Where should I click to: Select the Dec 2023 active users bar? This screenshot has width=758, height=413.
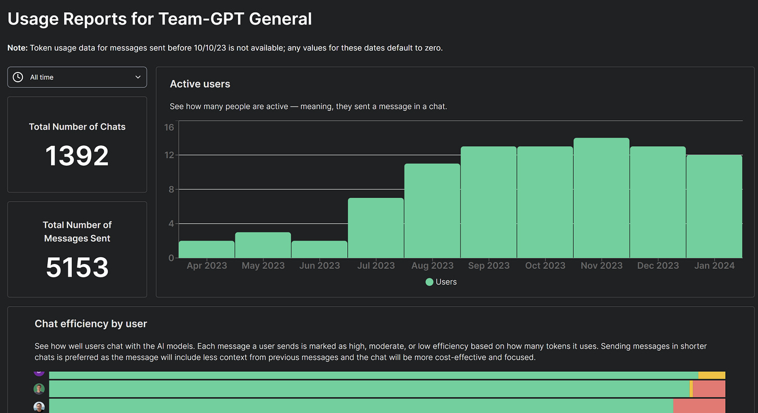tap(658, 202)
